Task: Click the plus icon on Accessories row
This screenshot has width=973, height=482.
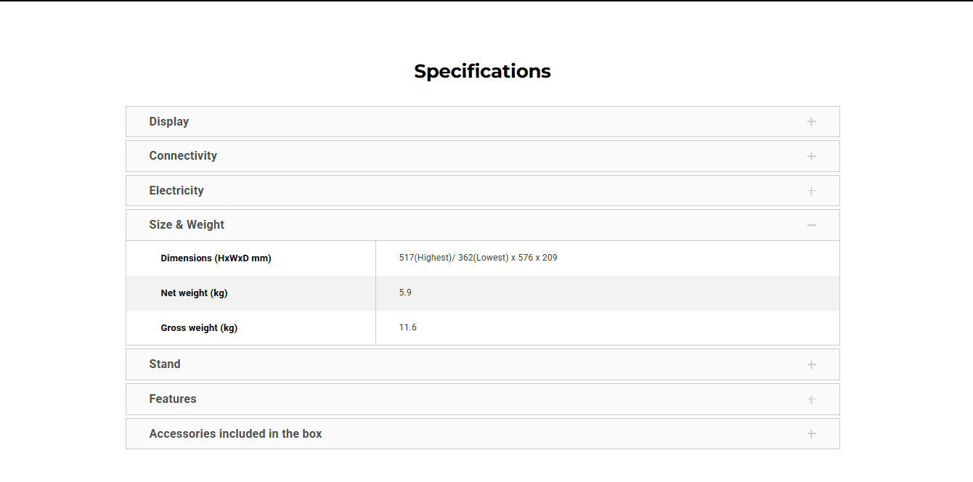Action: click(x=811, y=434)
